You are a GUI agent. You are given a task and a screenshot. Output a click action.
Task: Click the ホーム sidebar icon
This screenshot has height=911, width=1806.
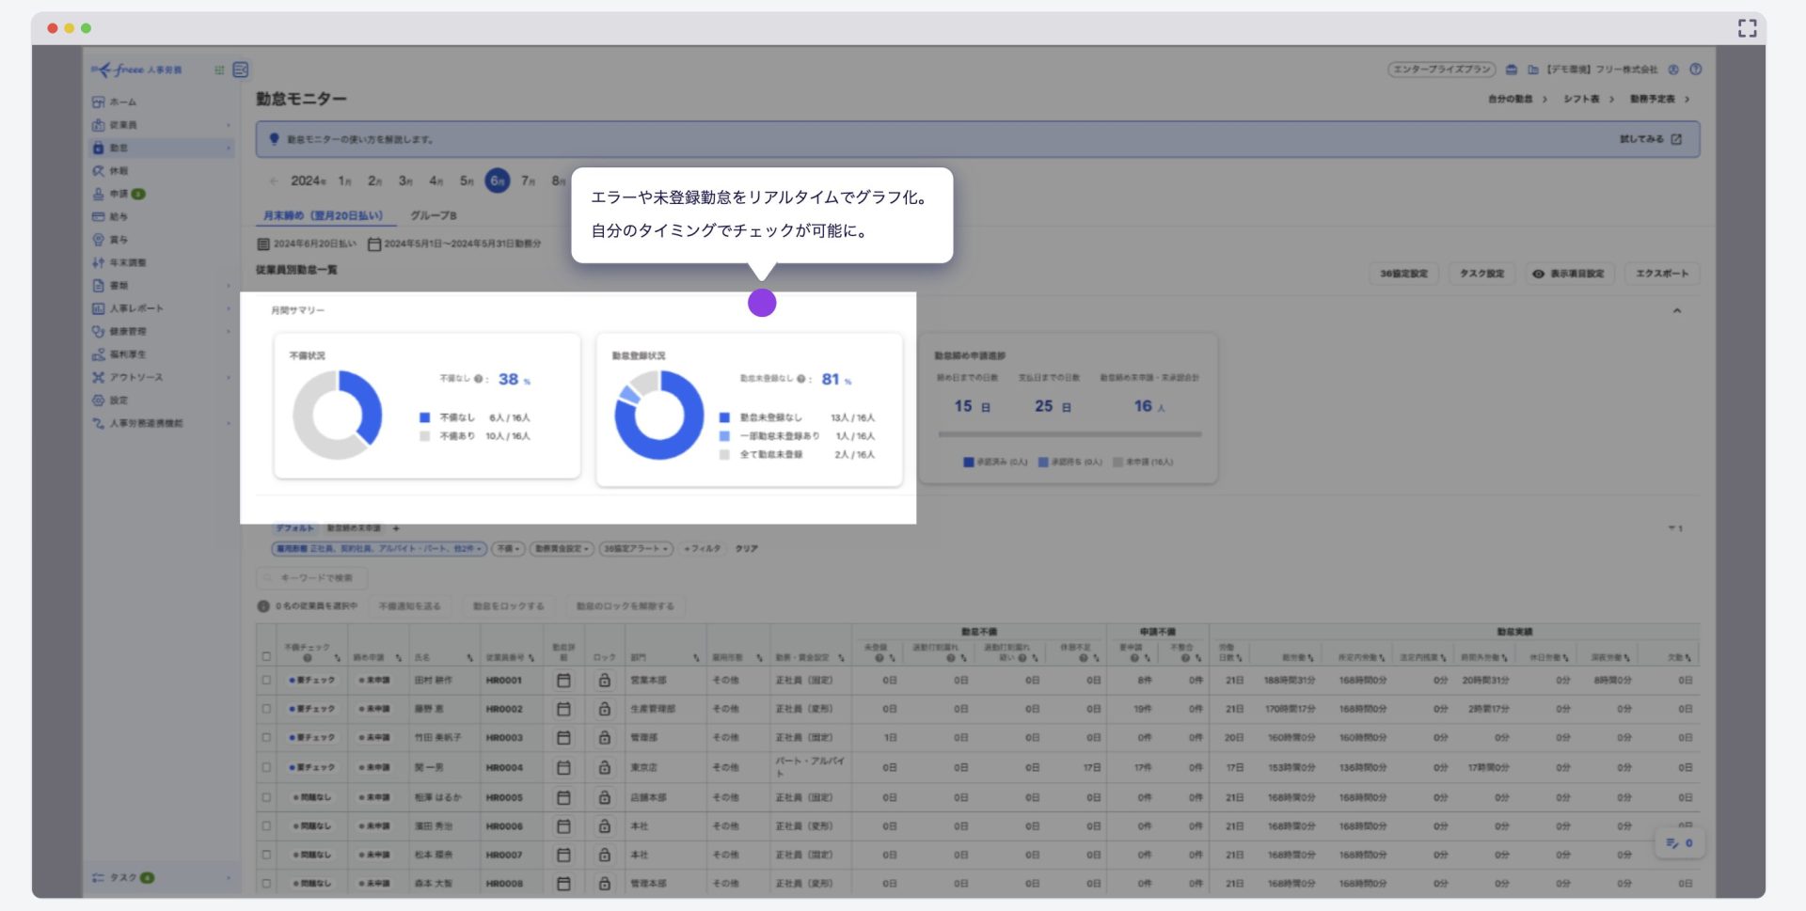(x=99, y=102)
